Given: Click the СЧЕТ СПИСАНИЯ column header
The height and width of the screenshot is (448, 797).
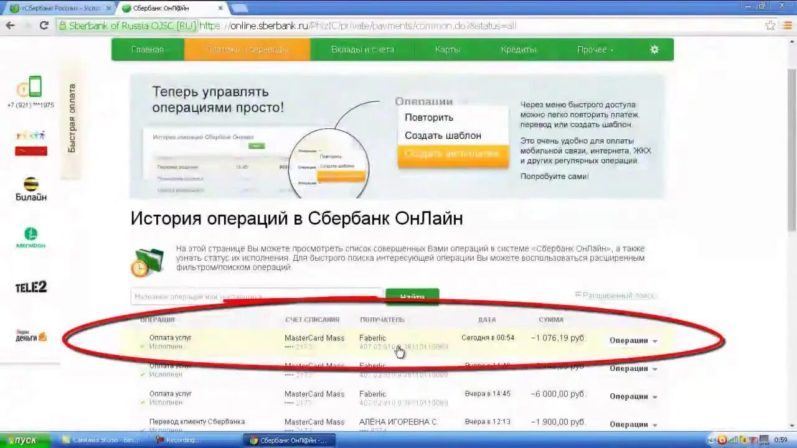Looking at the screenshot, I should [312, 320].
